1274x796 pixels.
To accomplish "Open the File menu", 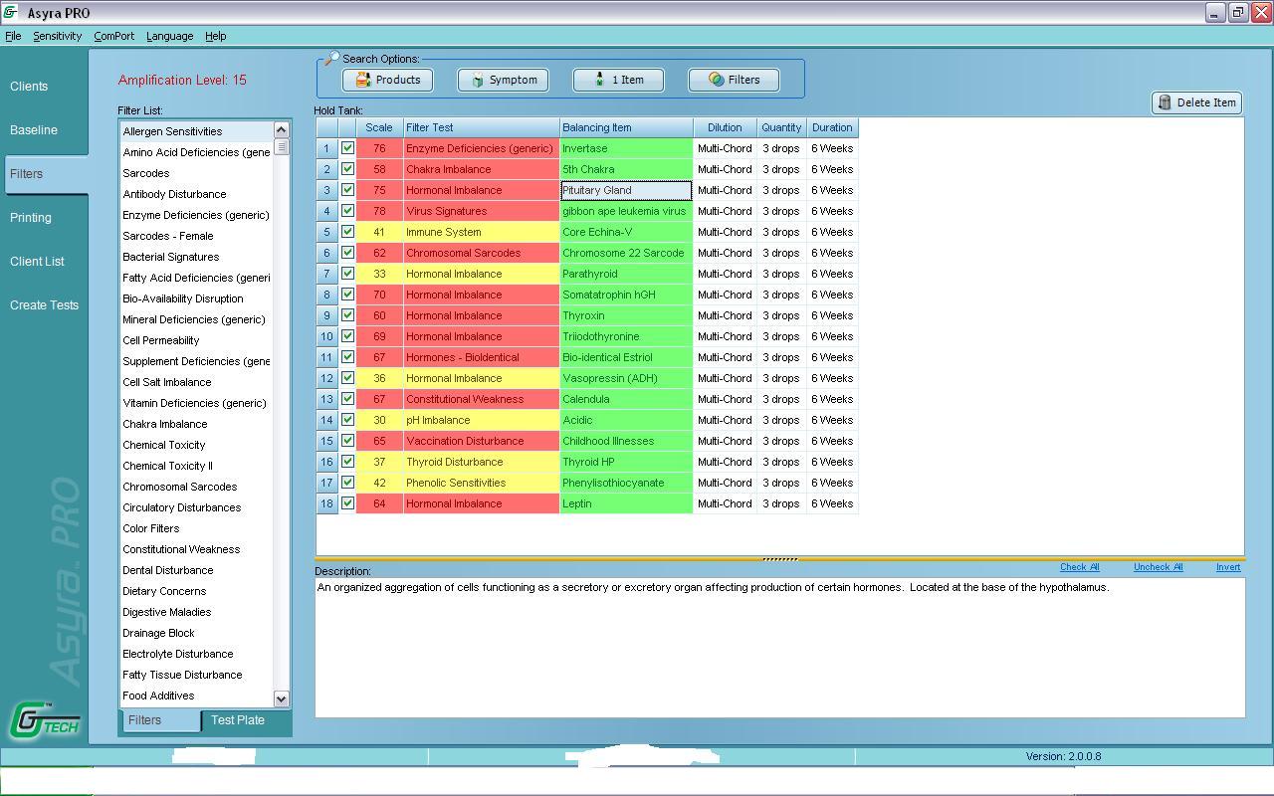I will pyautogui.click(x=13, y=36).
